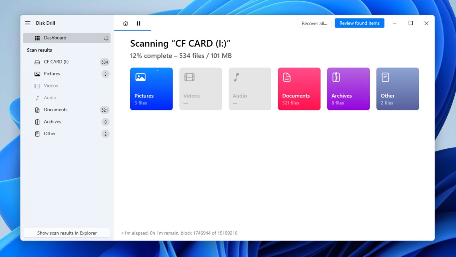Click the Scan results section header
The image size is (456, 257).
coord(39,50)
